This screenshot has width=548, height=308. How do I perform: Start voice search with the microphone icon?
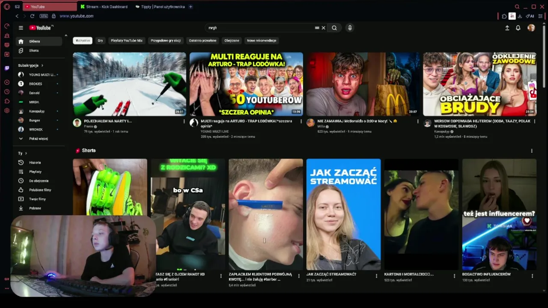click(x=350, y=28)
